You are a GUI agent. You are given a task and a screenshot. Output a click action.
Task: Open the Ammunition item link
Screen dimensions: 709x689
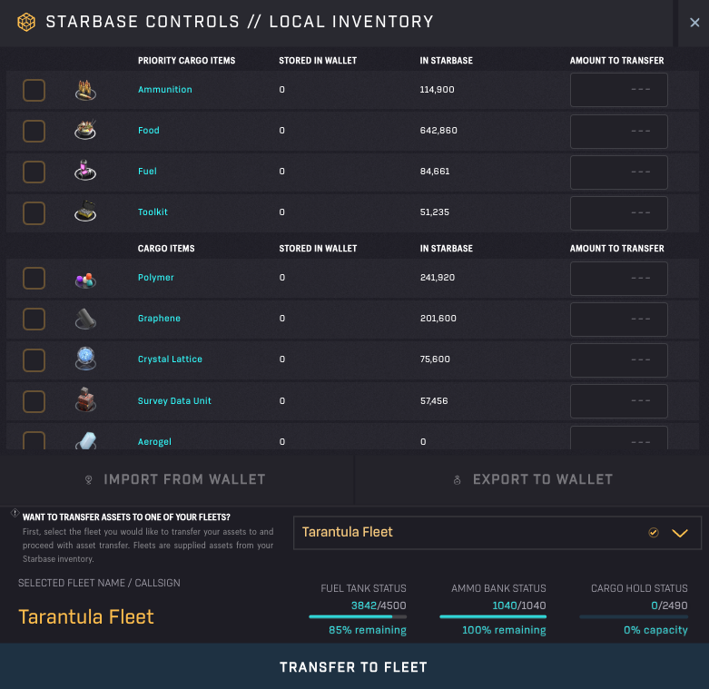click(x=165, y=90)
